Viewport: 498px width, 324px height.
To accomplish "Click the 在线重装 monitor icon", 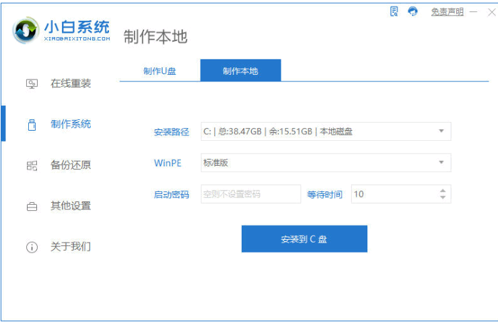I will pyautogui.click(x=32, y=84).
